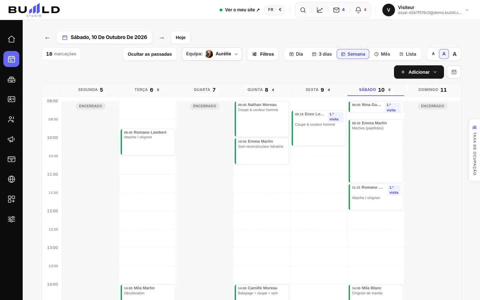
Task: Click the 18 marcações counter
Action: tap(61, 54)
